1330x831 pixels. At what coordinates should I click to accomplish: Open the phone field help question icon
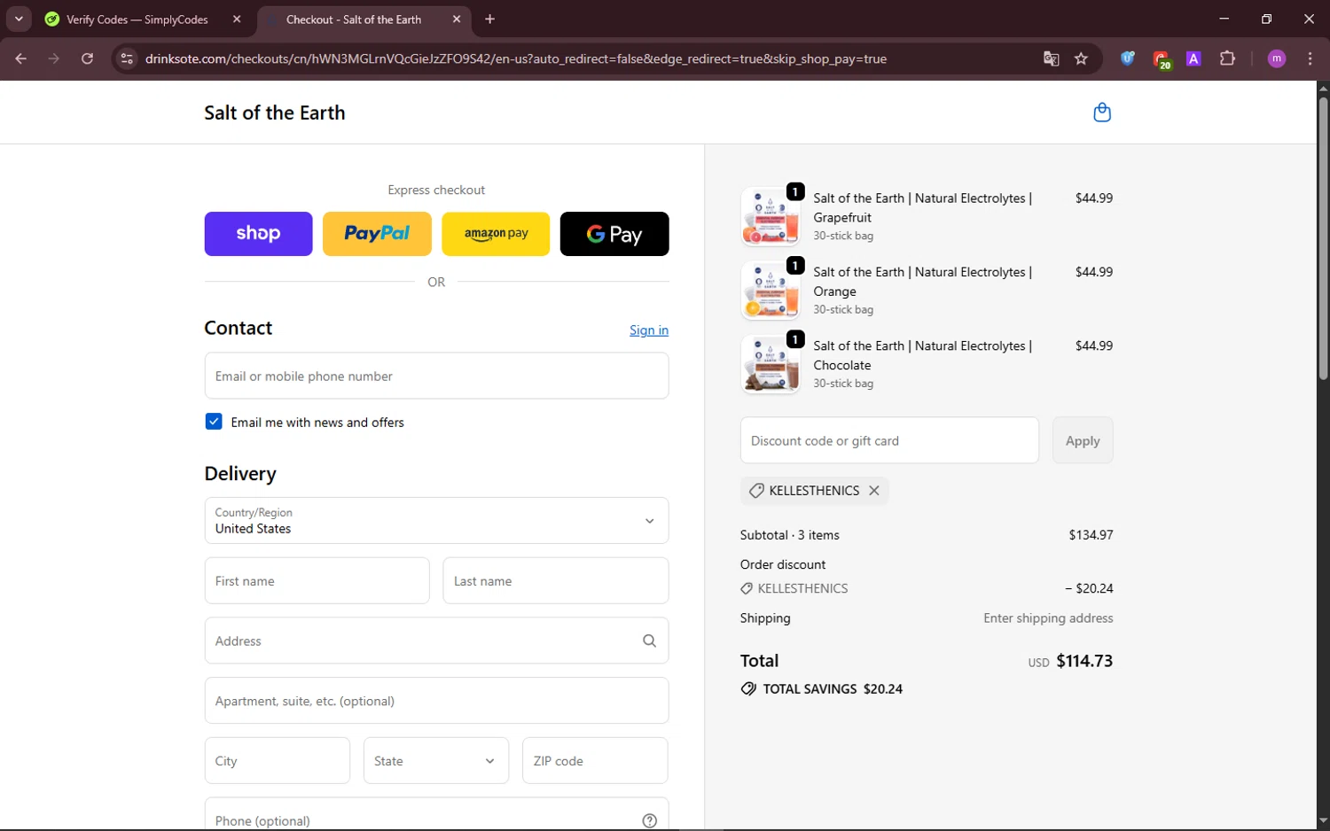pos(649,820)
